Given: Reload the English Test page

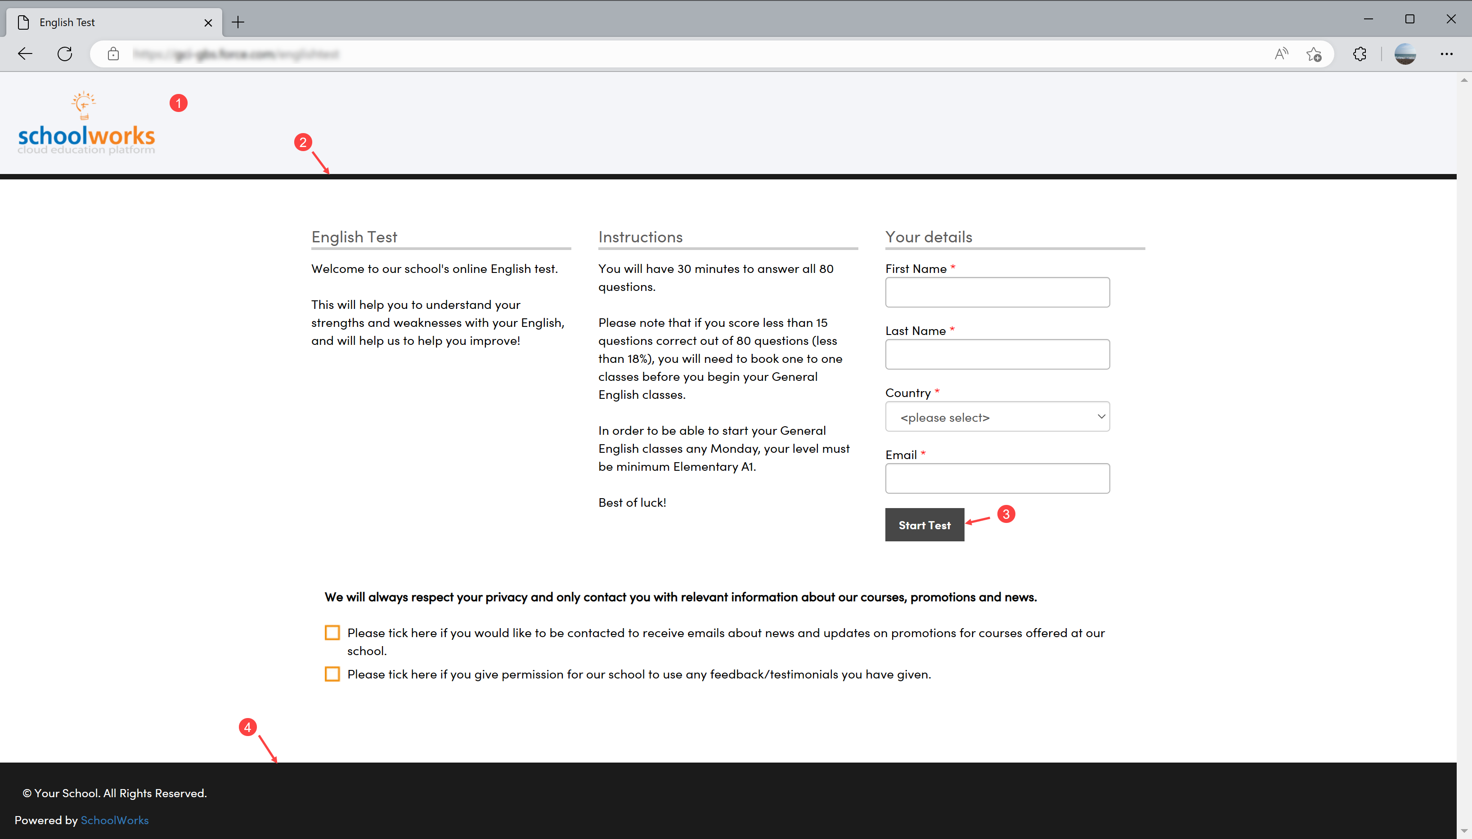Looking at the screenshot, I should pos(65,54).
